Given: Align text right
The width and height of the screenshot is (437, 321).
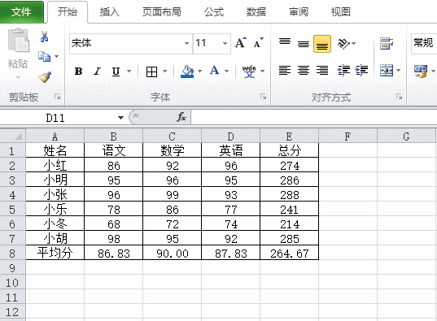Looking at the screenshot, I should [x=322, y=70].
